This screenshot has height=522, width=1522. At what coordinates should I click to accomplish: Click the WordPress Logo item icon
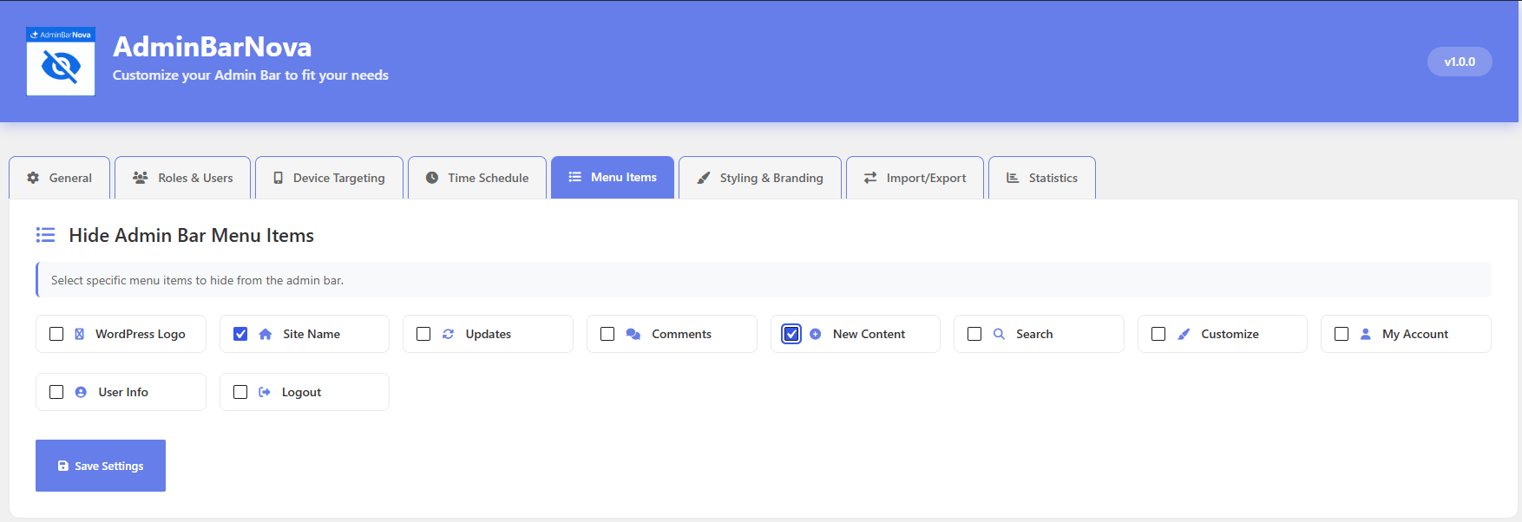(79, 334)
